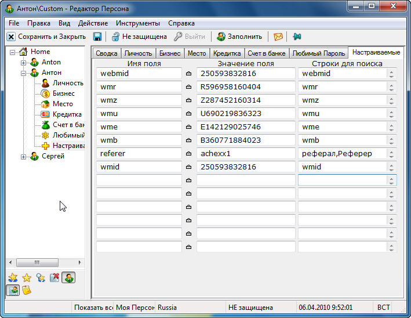Toggle the contact card icon button
The image size is (411, 318).
13,290
